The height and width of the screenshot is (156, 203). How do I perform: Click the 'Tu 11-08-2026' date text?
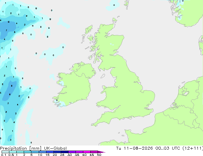pyautogui.click(x=134, y=148)
